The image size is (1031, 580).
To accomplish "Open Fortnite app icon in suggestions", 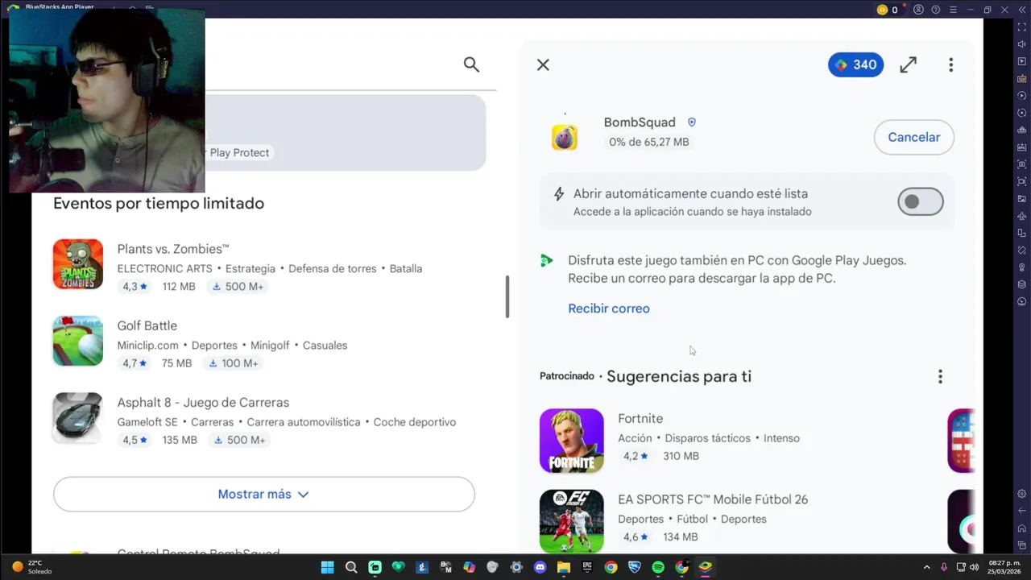I will 571,441.
